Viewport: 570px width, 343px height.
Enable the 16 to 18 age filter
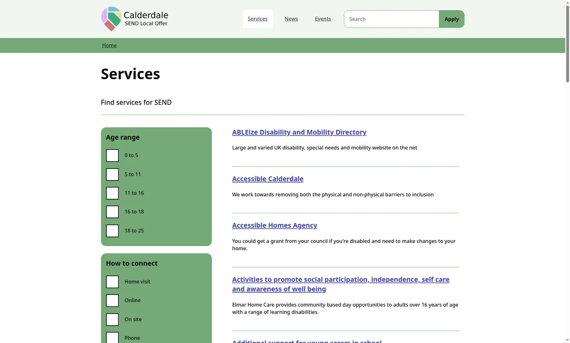pos(112,212)
